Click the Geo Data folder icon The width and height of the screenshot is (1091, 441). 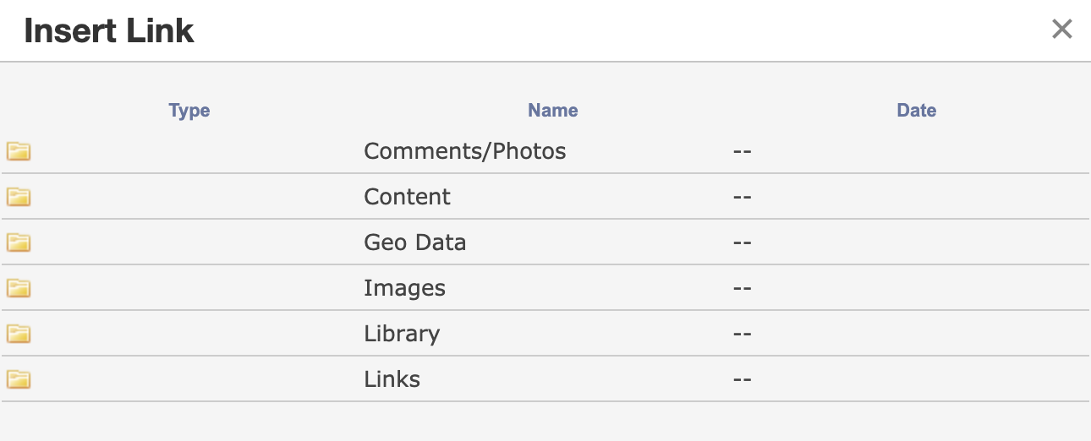19,242
